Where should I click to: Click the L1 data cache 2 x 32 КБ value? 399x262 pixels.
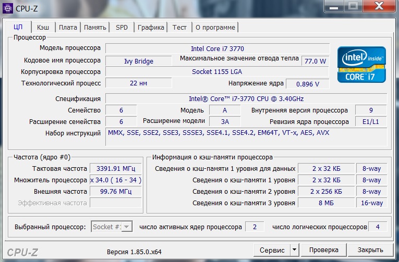point(326,168)
